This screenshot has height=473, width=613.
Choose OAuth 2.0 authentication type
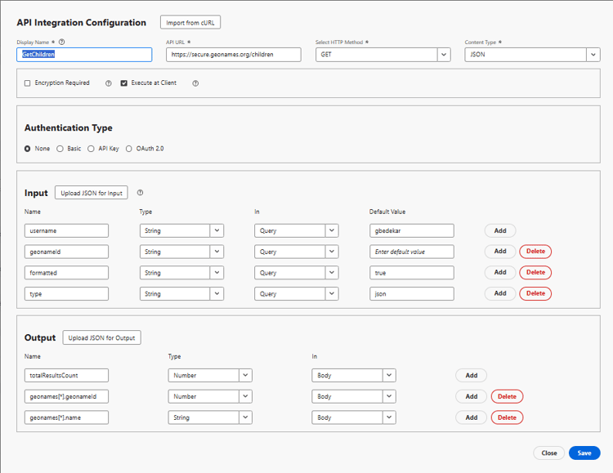129,149
